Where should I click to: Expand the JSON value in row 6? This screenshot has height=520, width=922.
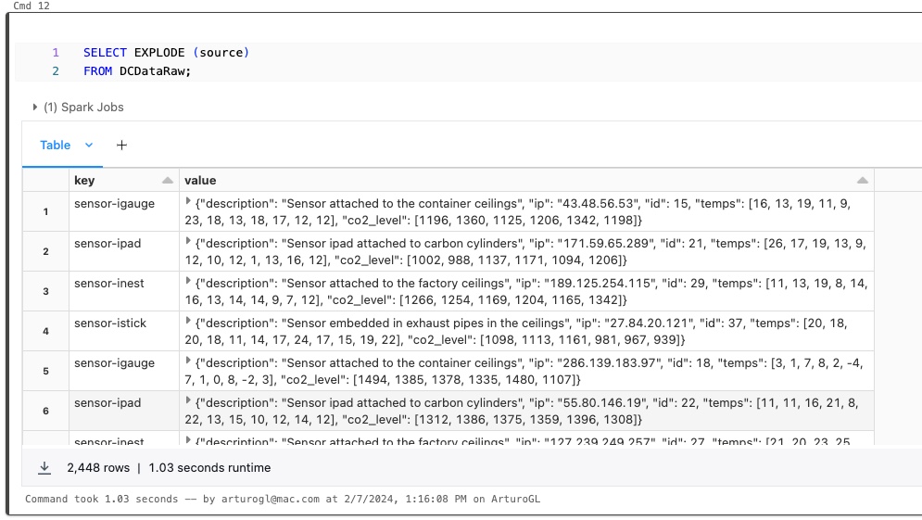188,402
